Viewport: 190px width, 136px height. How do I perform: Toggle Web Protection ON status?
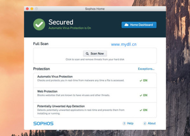point(144,95)
